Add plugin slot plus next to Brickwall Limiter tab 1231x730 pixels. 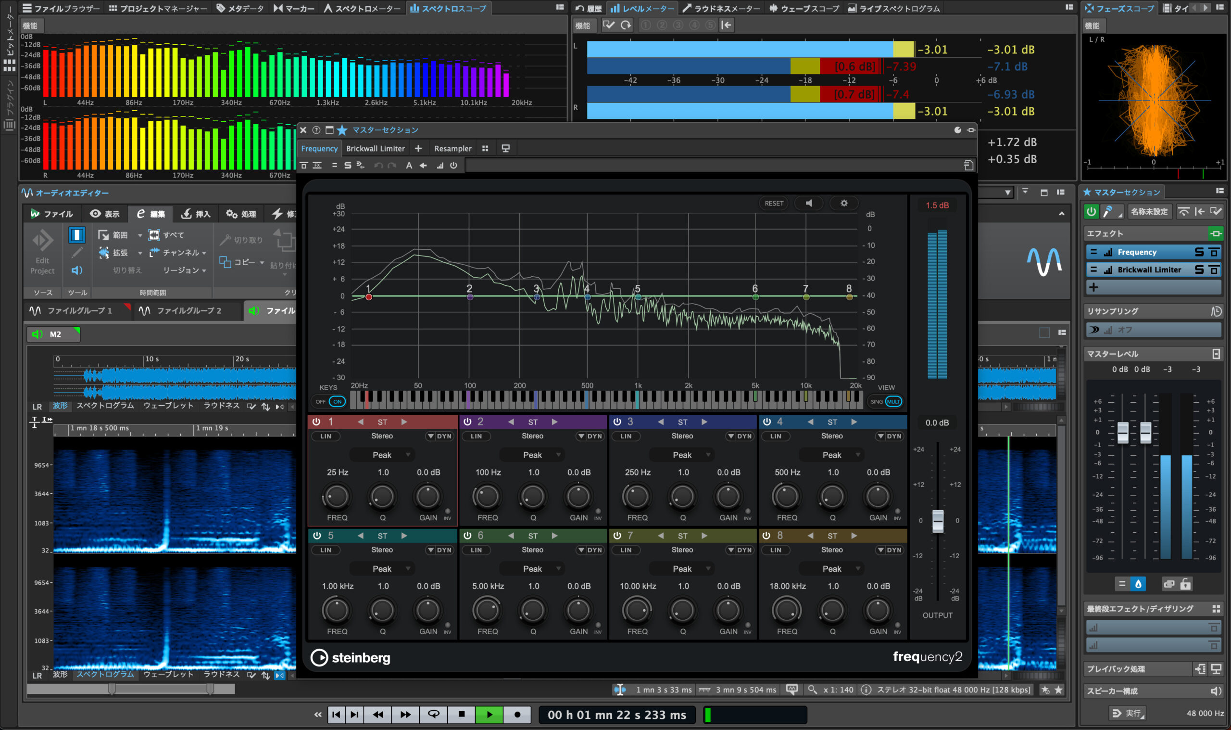418,148
